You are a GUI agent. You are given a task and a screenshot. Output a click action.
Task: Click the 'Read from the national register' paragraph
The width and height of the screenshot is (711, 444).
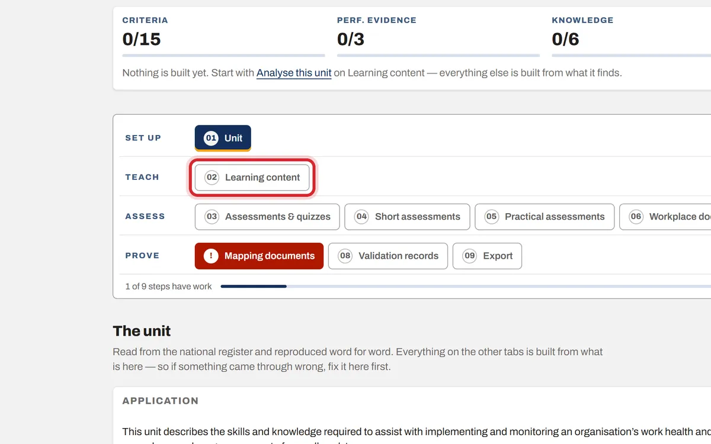358,359
